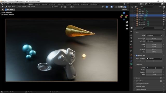Screen dimensions: 166x93
Task: Expand the Cone tree item
Action: [x=135, y=18]
